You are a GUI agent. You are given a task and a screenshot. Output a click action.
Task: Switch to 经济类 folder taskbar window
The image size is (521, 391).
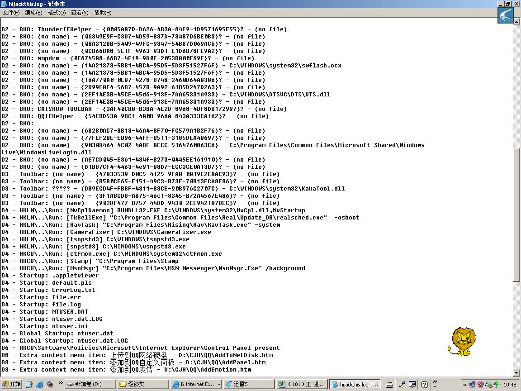[143, 384]
